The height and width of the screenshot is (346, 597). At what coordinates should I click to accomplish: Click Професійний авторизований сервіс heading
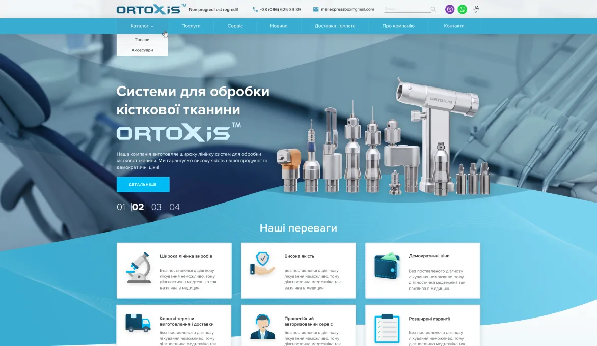click(x=308, y=321)
